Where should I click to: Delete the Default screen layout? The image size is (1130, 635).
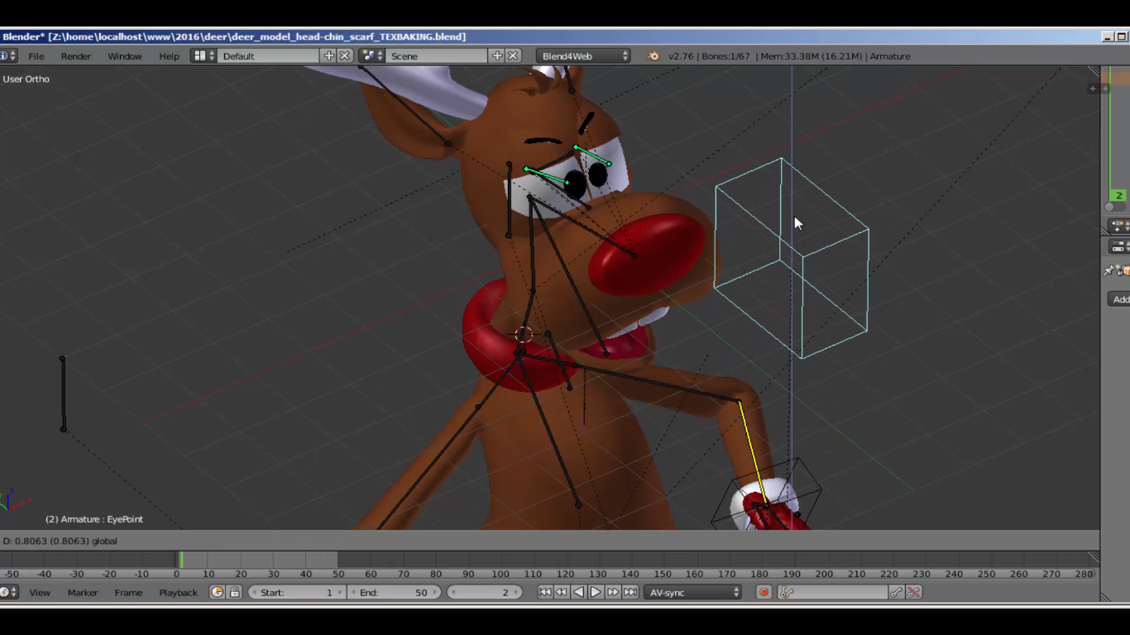tap(345, 56)
